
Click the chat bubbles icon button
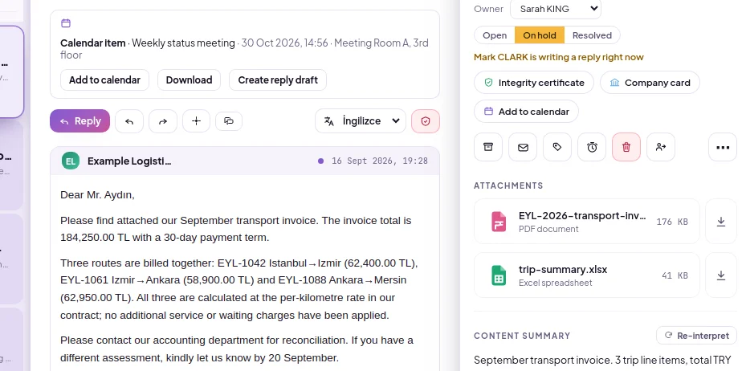229,121
